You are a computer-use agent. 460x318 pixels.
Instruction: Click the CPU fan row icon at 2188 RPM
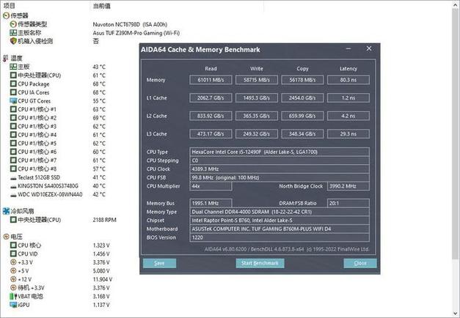point(13,220)
